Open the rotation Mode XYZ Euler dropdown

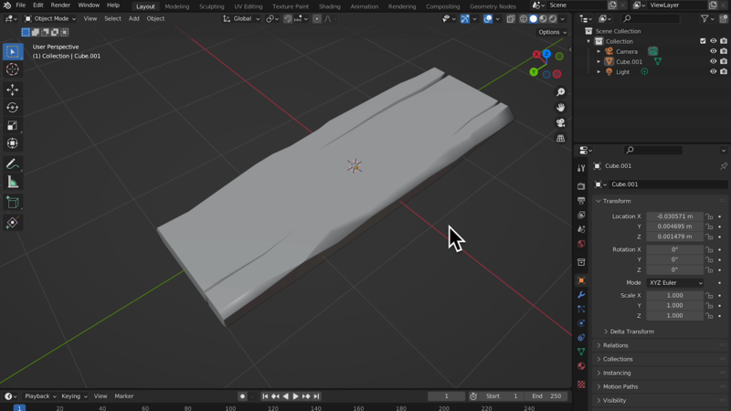(x=675, y=283)
